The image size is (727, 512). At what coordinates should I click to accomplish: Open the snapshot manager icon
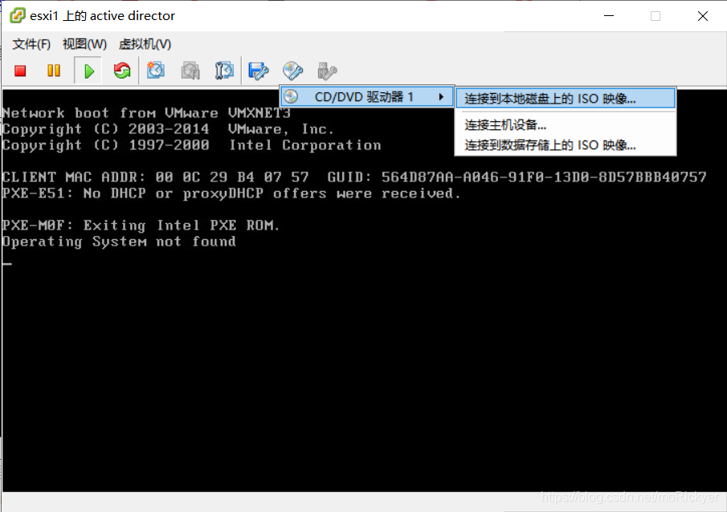(224, 71)
